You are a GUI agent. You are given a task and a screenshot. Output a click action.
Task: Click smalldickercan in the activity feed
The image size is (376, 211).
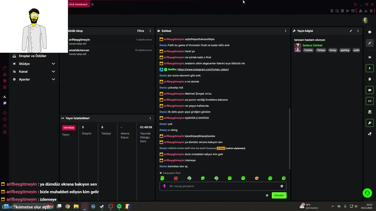pos(79,50)
